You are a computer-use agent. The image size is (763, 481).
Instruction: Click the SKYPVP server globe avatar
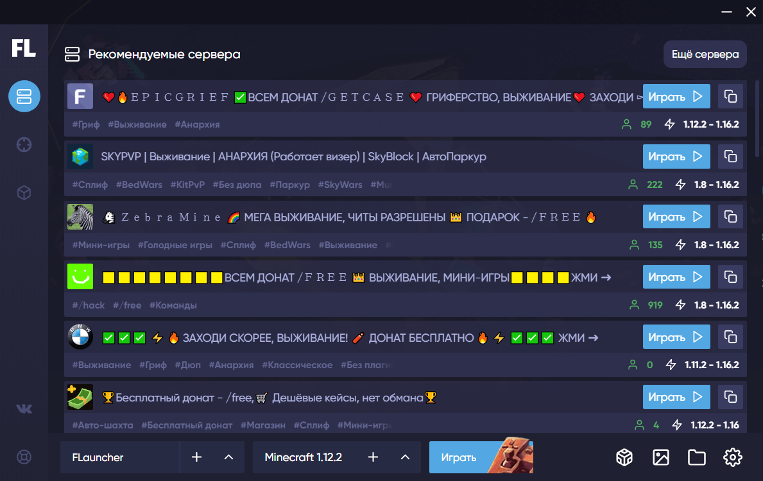[x=80, y=156]
